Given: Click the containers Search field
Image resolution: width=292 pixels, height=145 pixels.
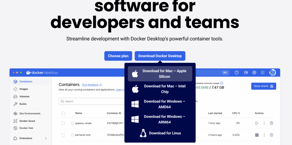Looking at the screenshot, I should (92, 101).
